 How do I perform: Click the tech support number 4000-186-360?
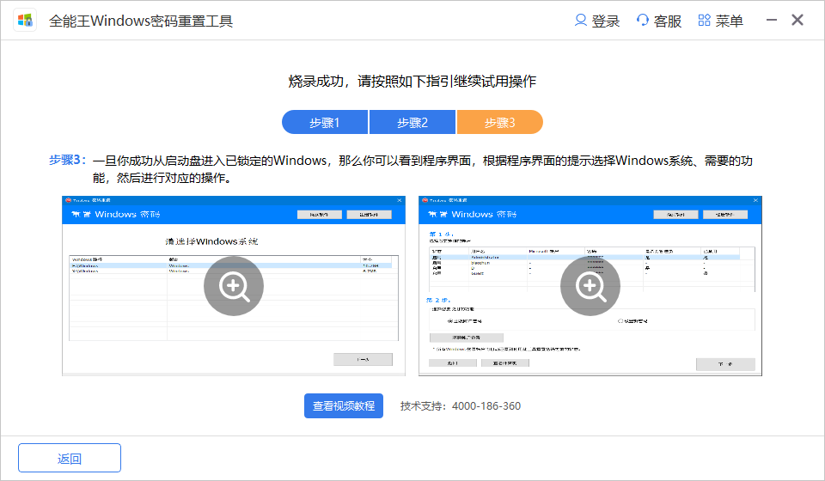486,405
